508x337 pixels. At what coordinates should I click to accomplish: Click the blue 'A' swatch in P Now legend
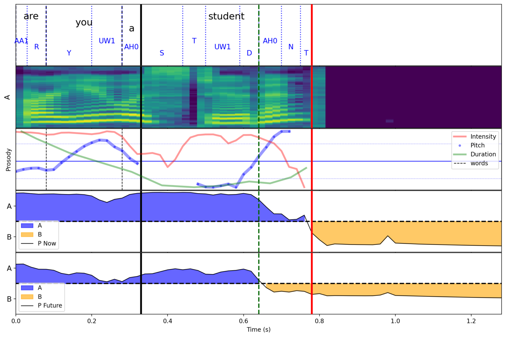click(27, 225)
